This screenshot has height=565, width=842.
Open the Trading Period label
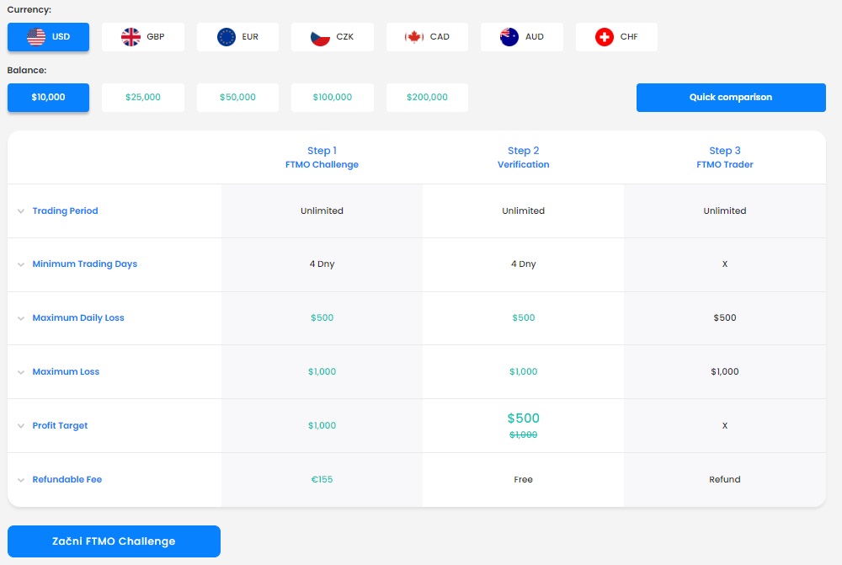click(65, 211)
